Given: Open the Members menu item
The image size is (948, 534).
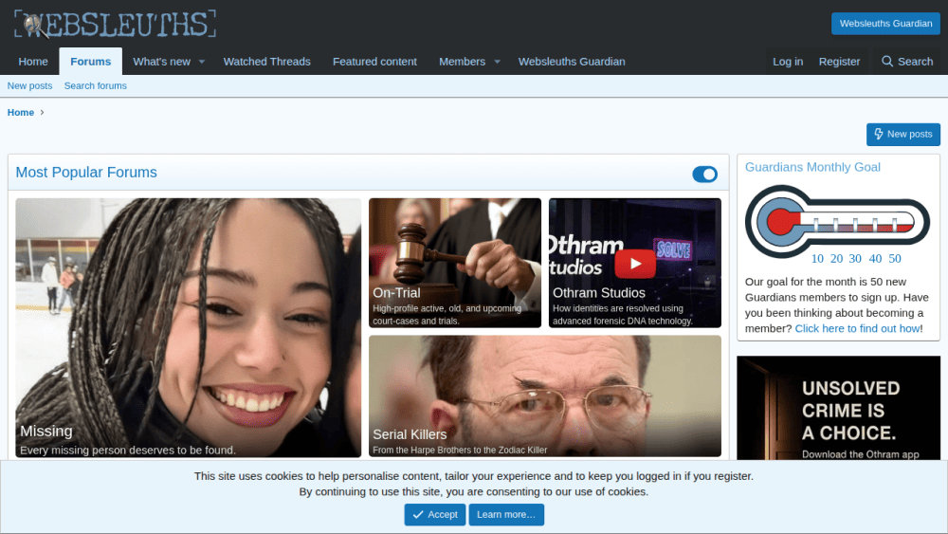Looking at the screenshot, I should pyautogui.click(x=462, y=62).
